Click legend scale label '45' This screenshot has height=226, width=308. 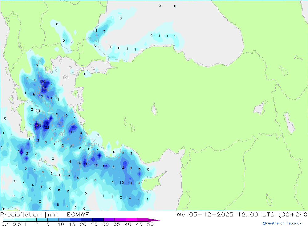(139, 224)
